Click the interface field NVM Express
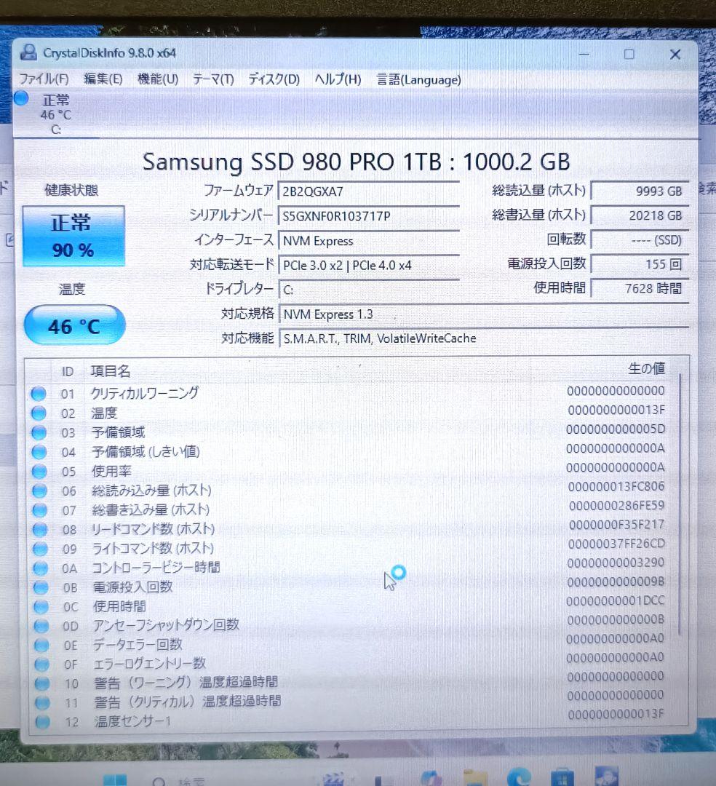The image size is (716, 786). pos(369,241)
